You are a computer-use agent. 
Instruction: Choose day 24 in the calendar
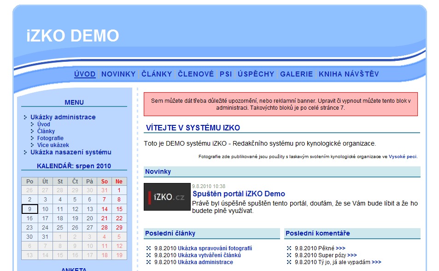[x=45, y=228]
